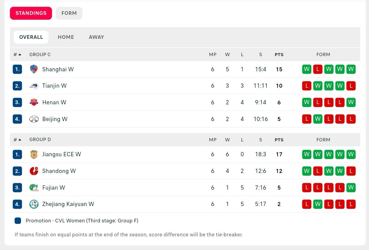Click the Henan W team logo
This screenshot has height=250, width=369.
[34, 102]
